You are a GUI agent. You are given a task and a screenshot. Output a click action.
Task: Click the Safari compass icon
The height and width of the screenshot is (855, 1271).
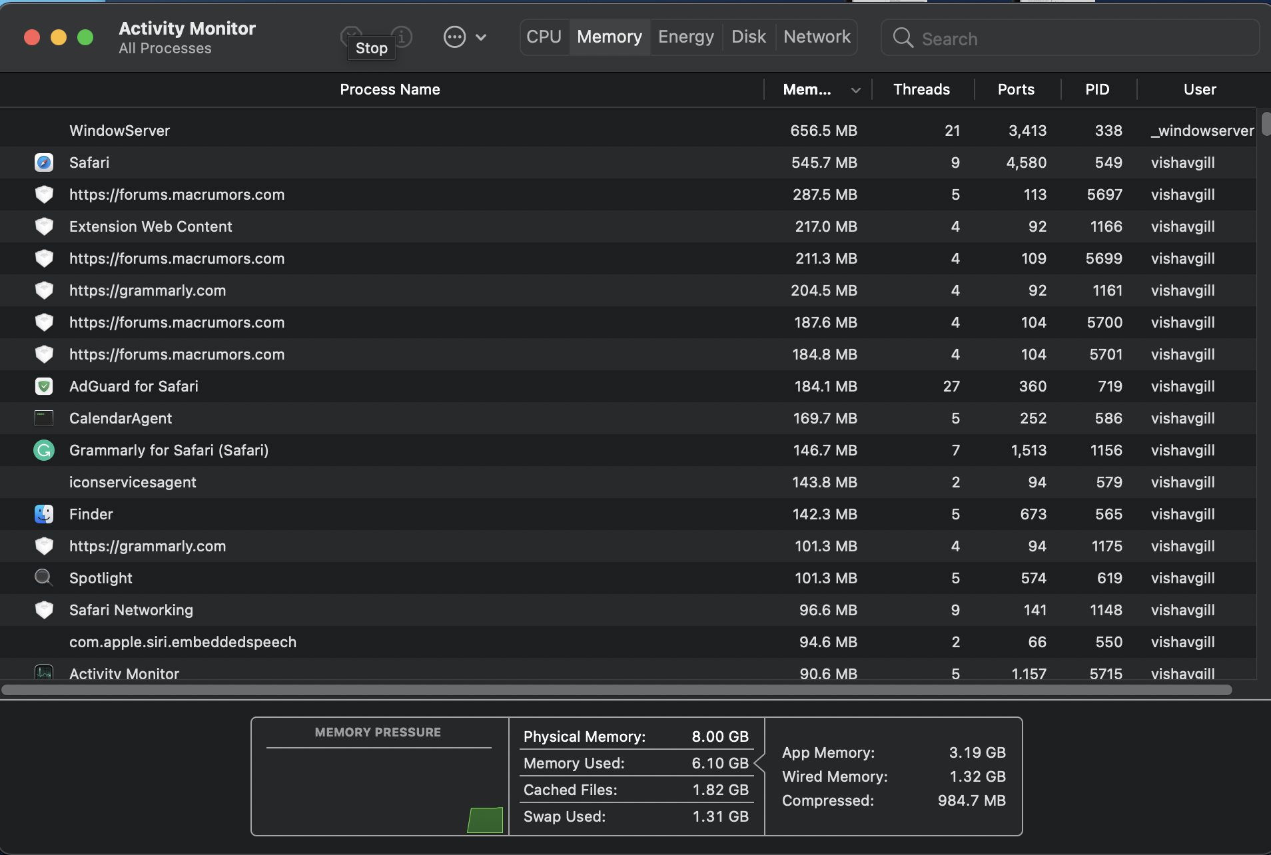point(44,162)
